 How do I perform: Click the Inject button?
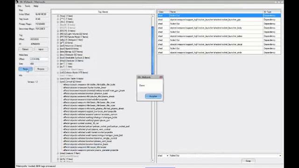41,49
